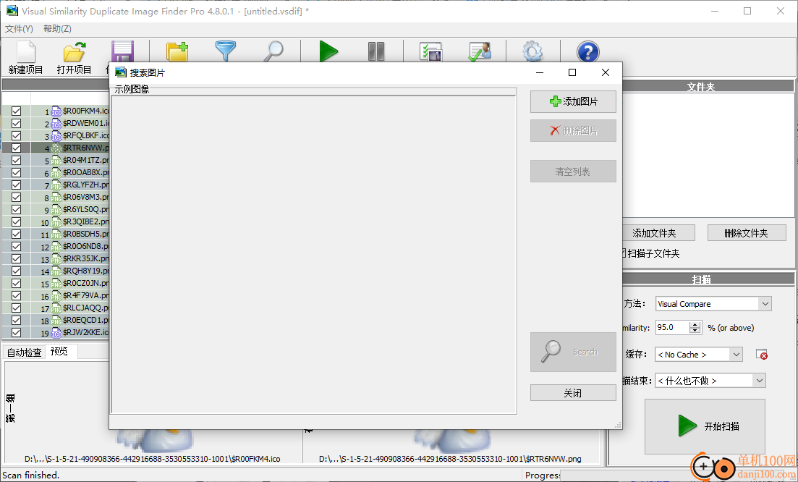Toggle checkbox for row 4 $RTR6NVW
798x482 pixels.
coord(17,148)
